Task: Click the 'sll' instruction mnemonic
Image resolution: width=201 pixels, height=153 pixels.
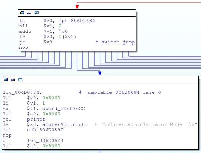Action: coord(23,26)
